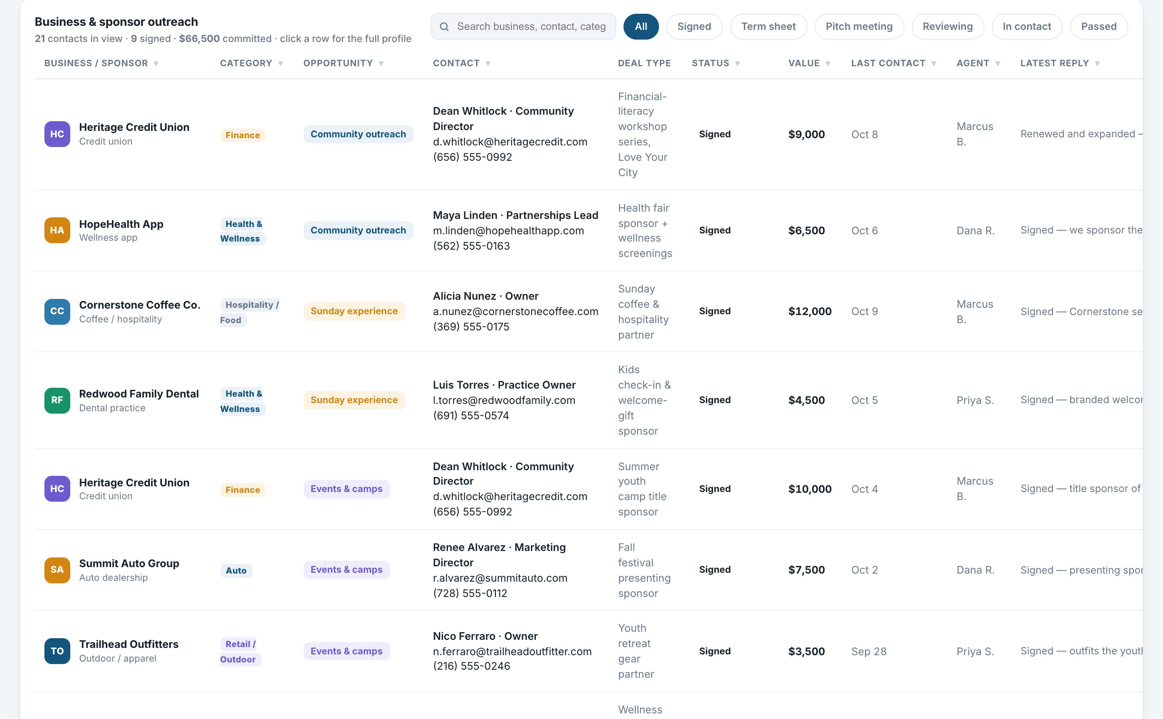This screenshot has width=1163, height=719.
Task: Click the TO avatar for Trailhead Outfitters
Action: [57, 651]
